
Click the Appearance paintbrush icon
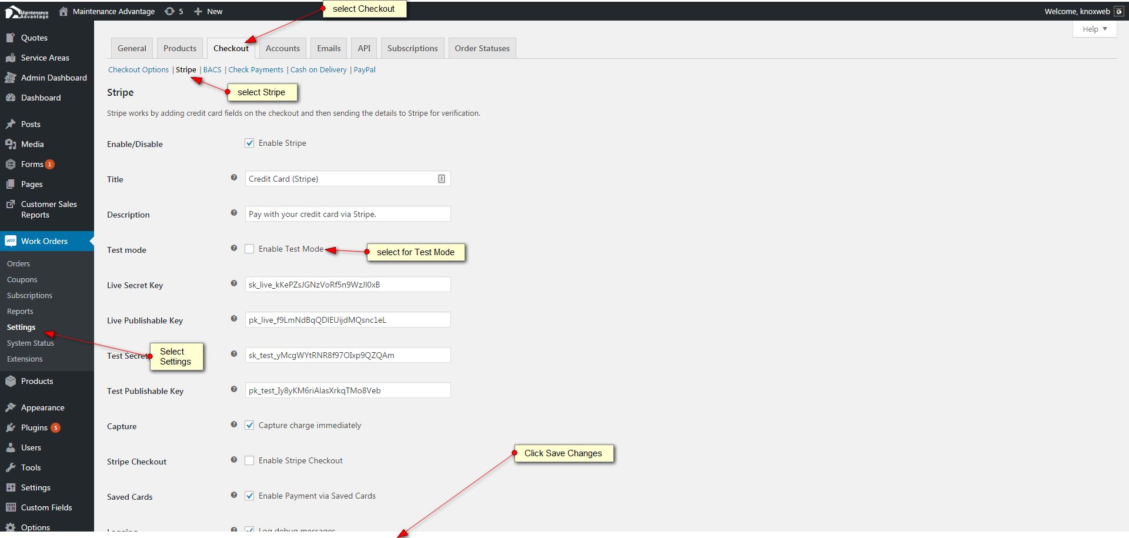click(x=10, y=407)
